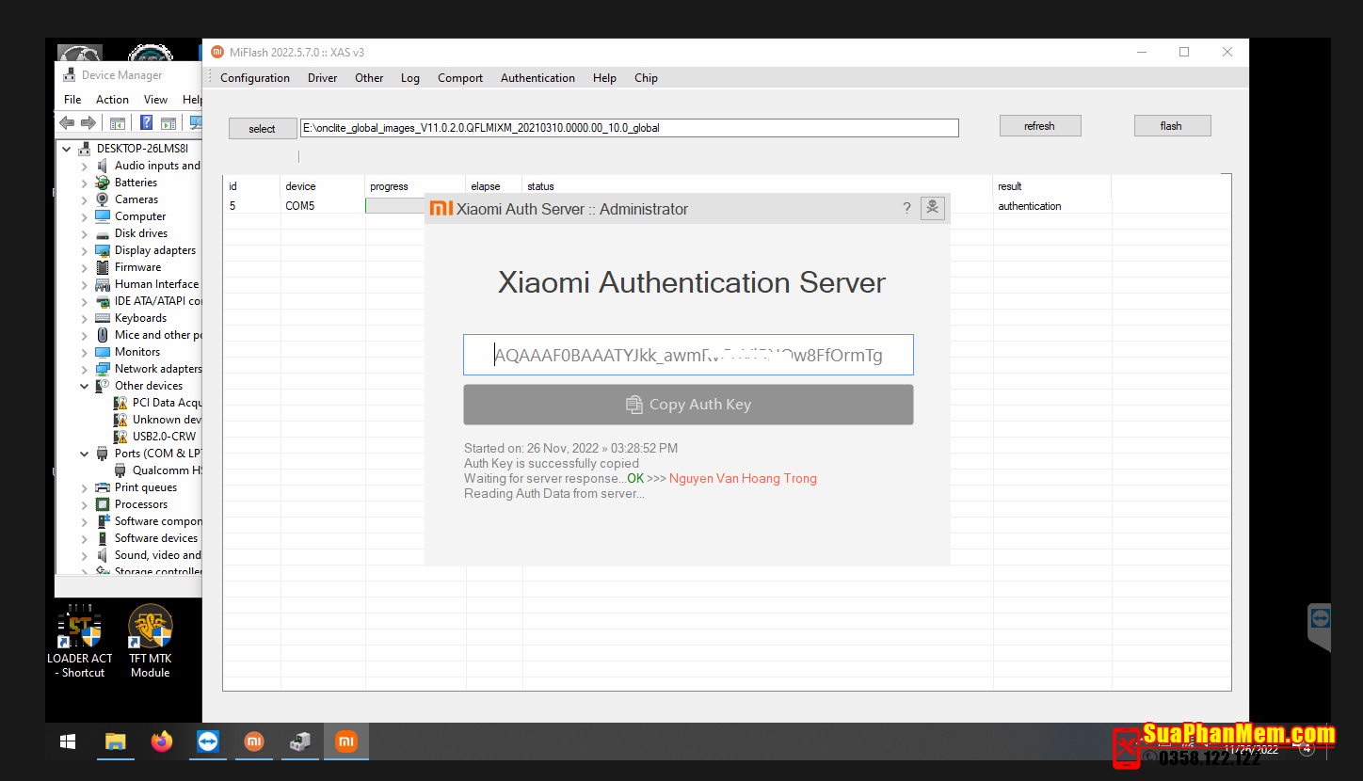Expand the Network adapters category
Viewport: 1363px width, 781px height.
(x=85, y=369)
